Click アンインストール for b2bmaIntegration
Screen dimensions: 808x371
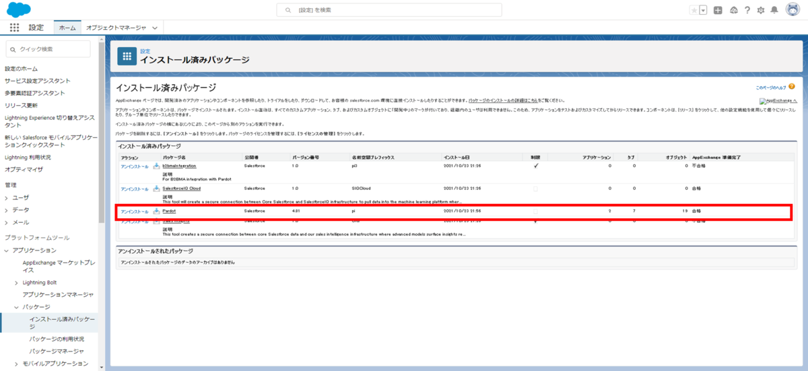(134, 165)
